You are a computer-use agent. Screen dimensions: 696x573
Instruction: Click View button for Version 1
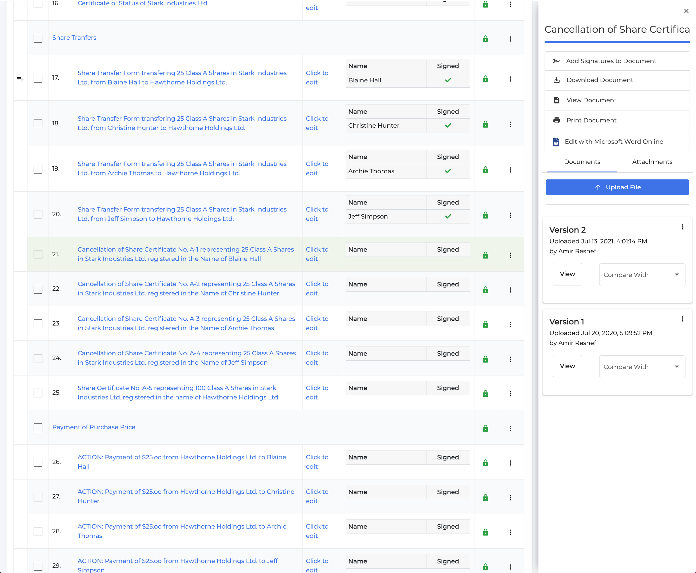point(568,366)
